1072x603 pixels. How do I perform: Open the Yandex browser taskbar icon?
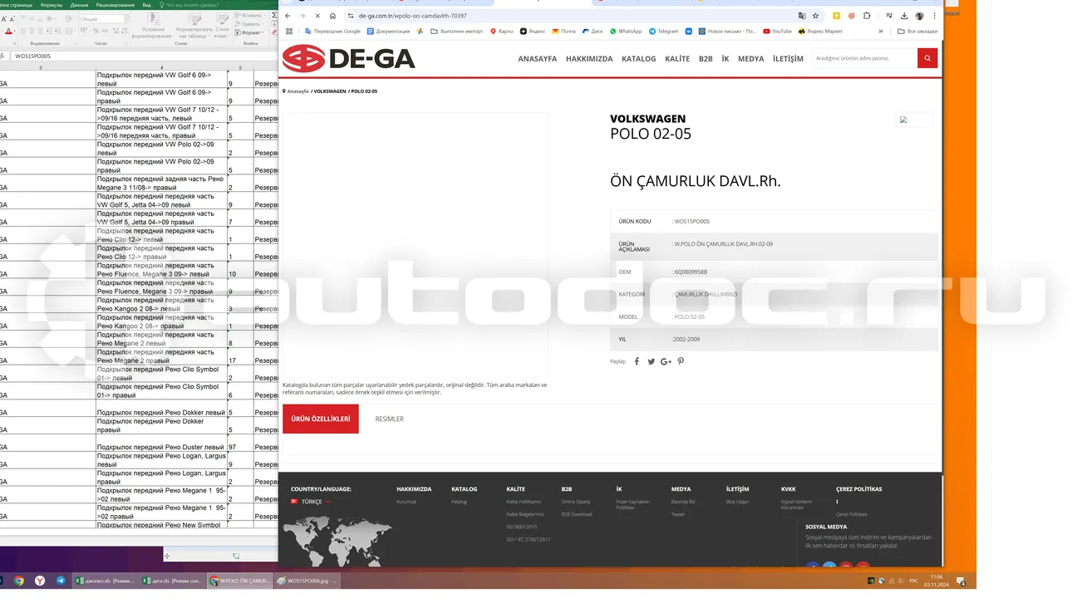40,581
